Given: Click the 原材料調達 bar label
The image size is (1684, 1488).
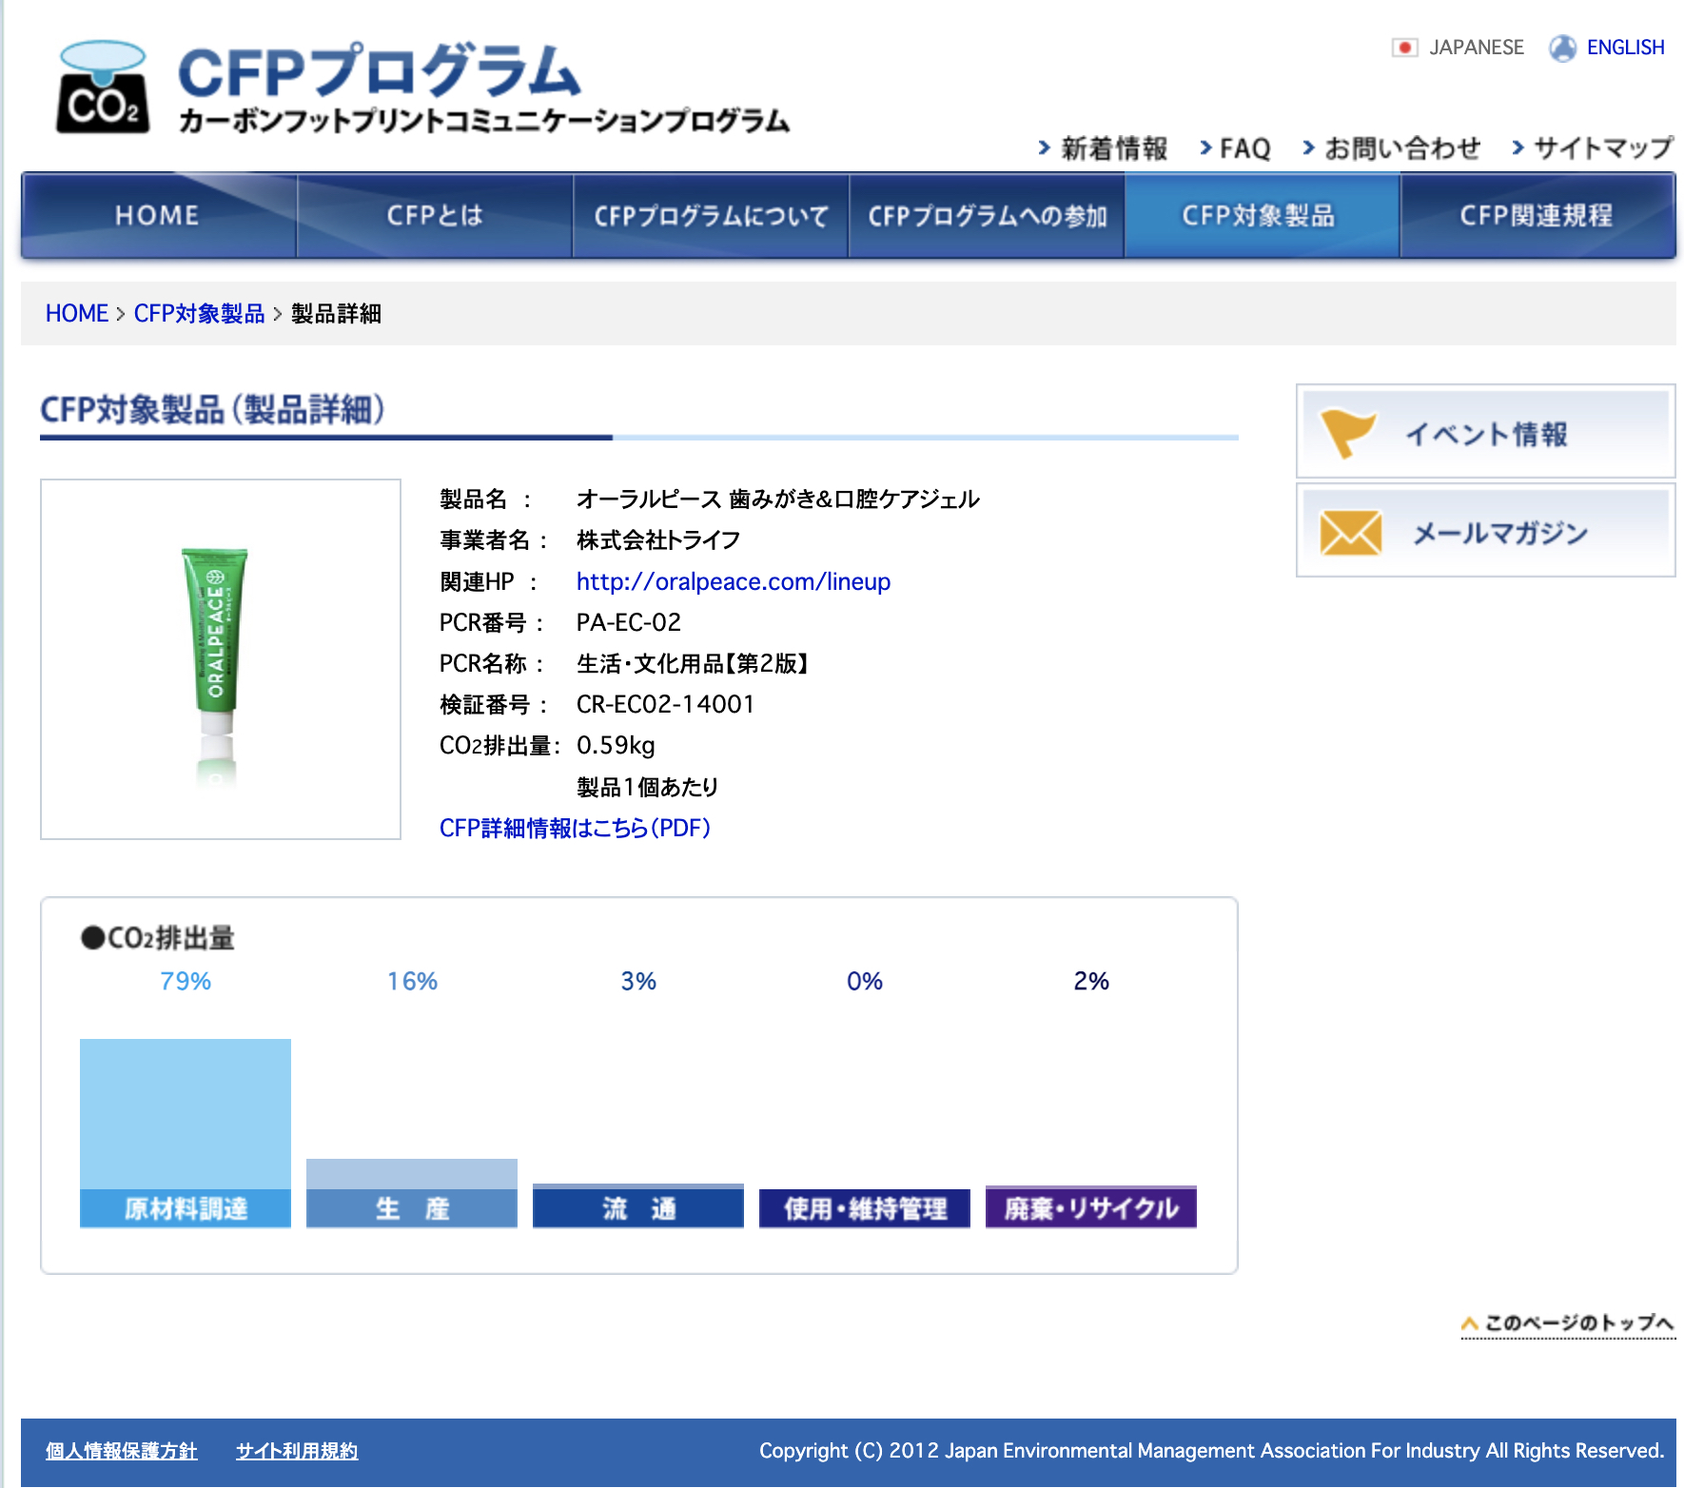Looking at the screenshot, I should click(186, 1208).
